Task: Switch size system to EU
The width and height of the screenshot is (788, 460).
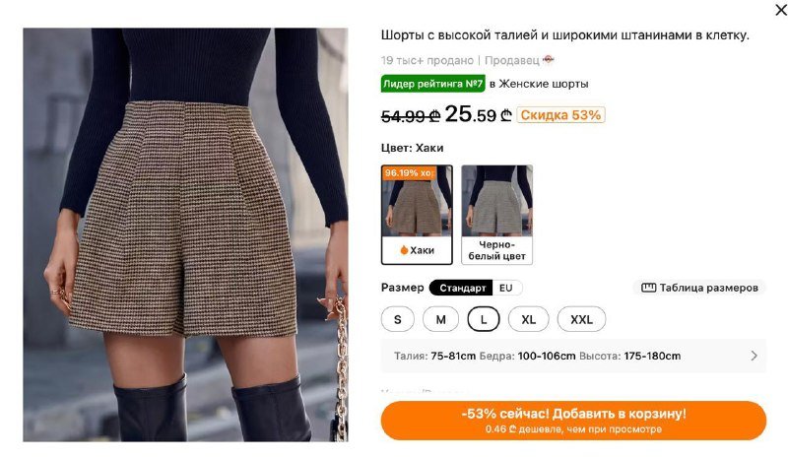Action: point(506,288)
